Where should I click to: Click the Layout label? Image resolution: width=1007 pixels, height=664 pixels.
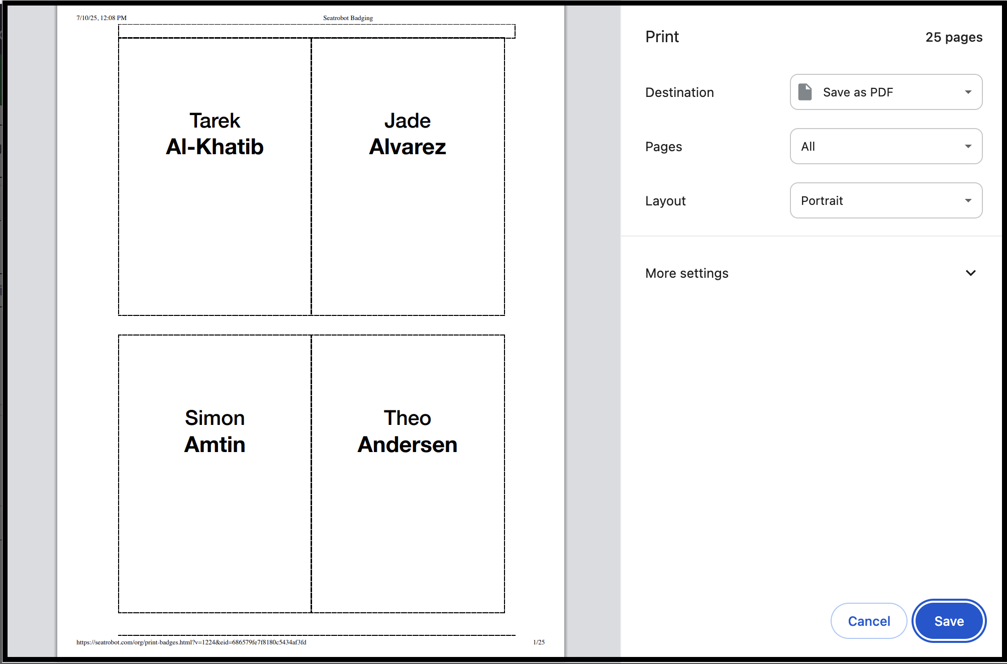click(x=665, y=201)
